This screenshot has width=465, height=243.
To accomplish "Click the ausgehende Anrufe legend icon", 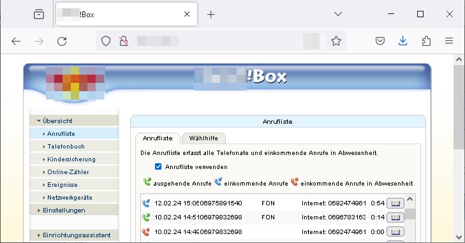I will (147, 182).
